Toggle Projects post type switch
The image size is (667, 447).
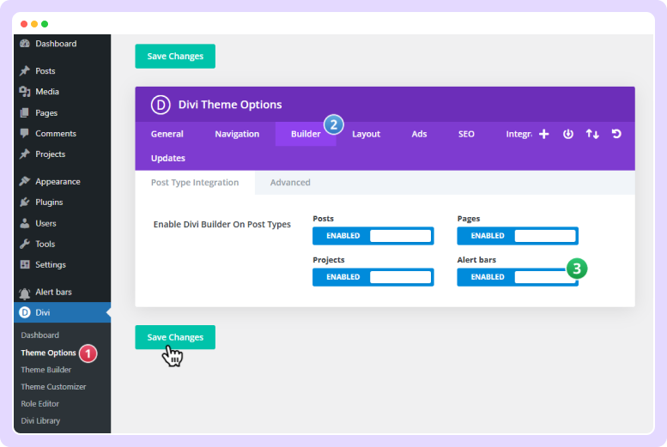pyautogui.click(x=373, y=277)
